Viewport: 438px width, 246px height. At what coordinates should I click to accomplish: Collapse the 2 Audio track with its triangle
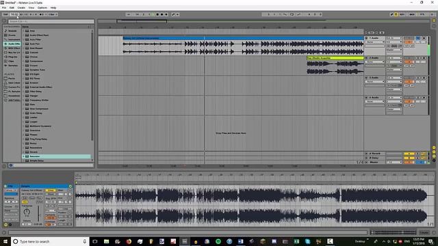coord(367,57)
